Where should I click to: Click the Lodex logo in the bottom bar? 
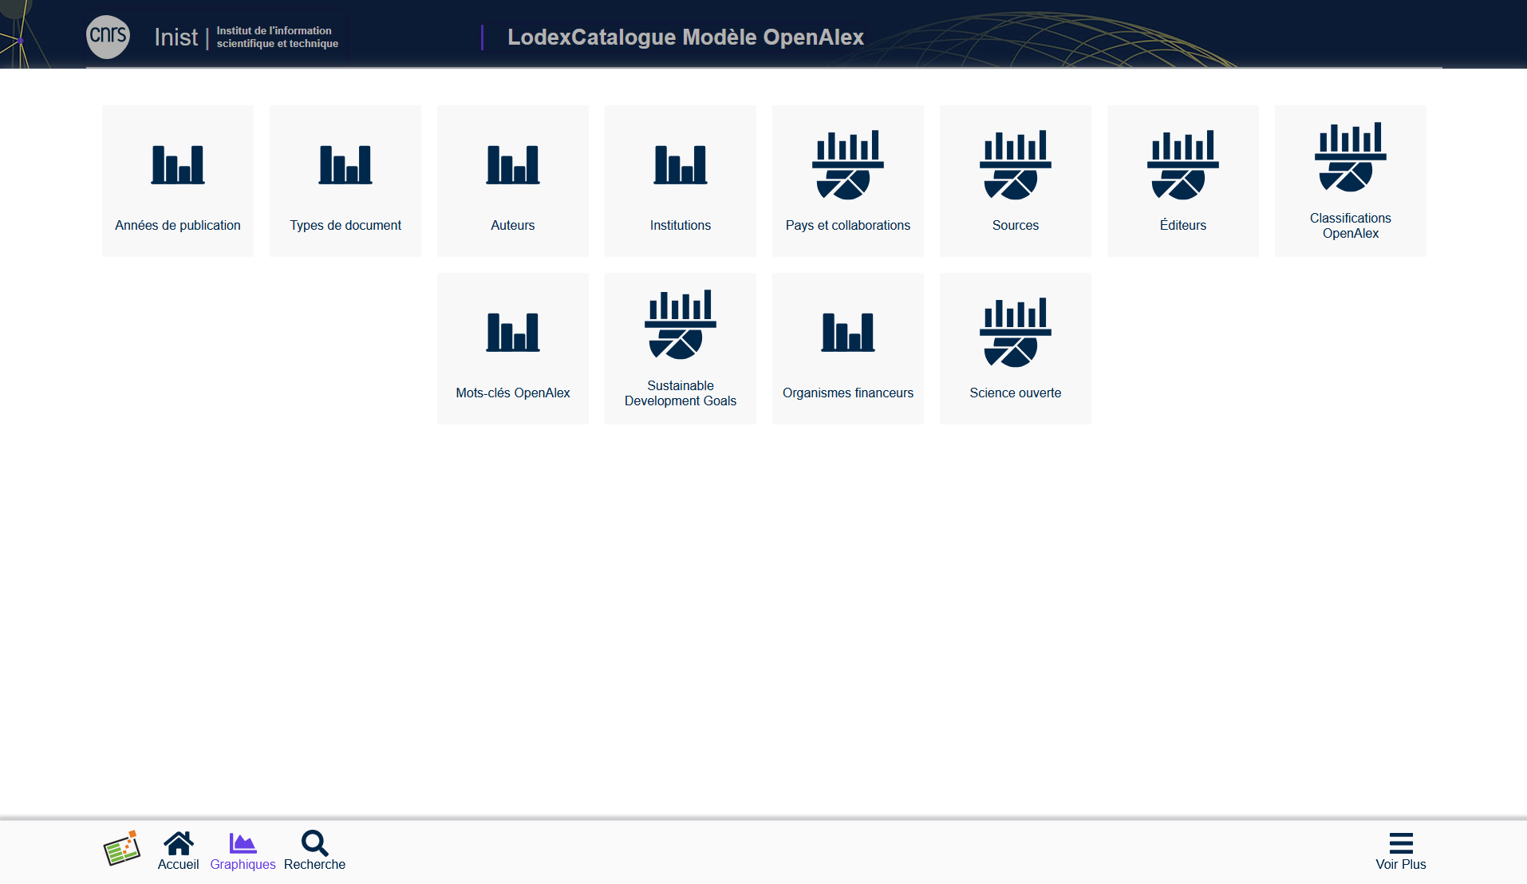(122, 848)
